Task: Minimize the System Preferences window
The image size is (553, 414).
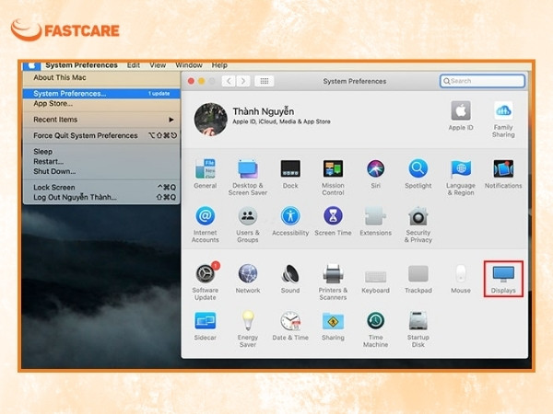Action: click(201, 81)
